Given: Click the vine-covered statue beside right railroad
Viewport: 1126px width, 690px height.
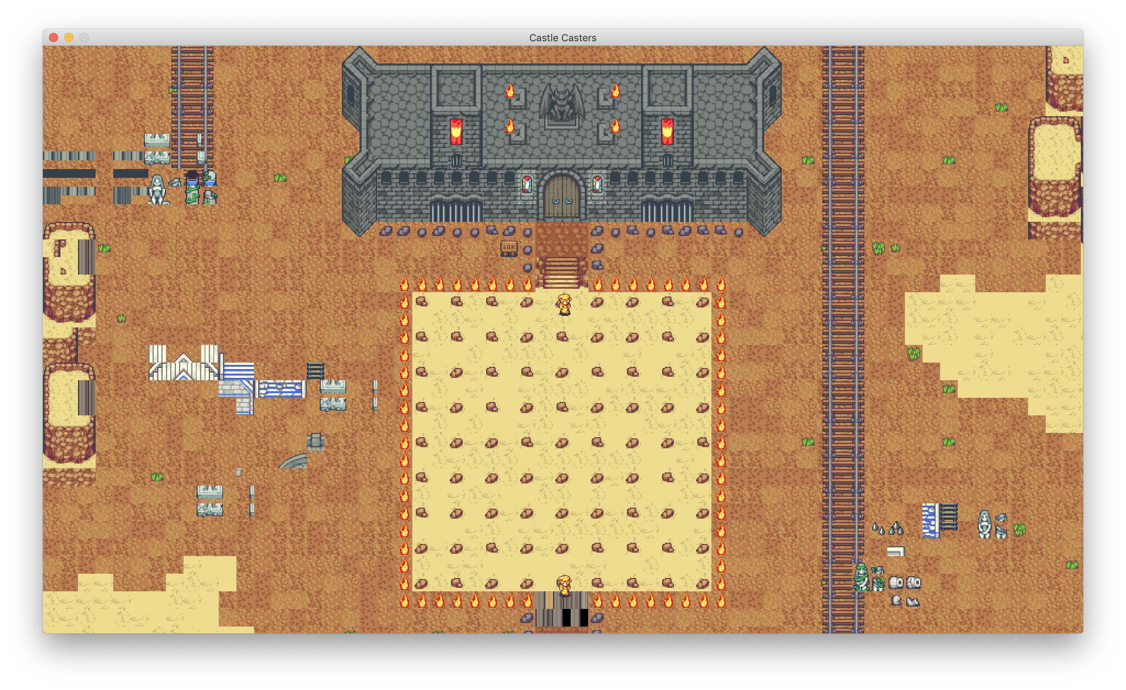Looking at the screenshot, I should [861, 578].
